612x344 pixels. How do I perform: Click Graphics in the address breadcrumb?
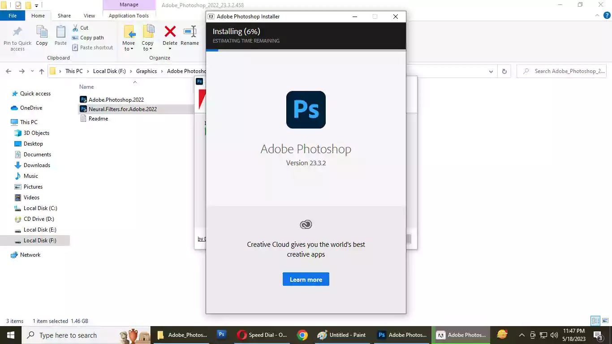[x=147, y=71]
